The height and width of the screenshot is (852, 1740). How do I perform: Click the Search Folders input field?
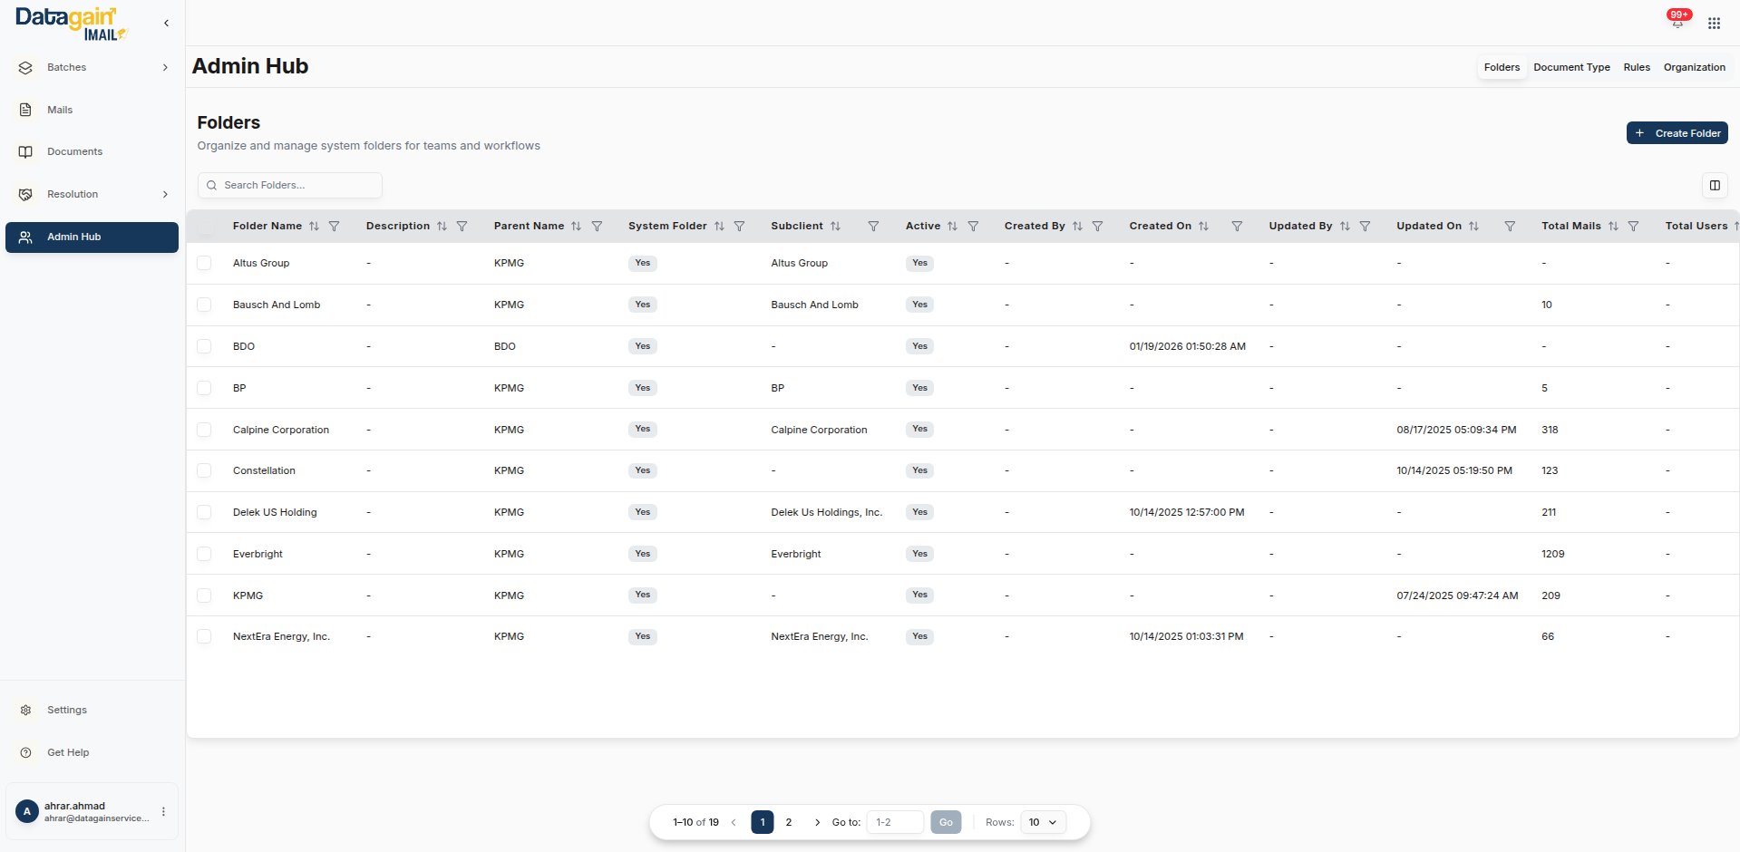pos(290,185)
